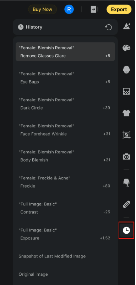Click the clock History sidebar icon
Viewport: 136px width, 285px height.
click(x=126, y=230)
